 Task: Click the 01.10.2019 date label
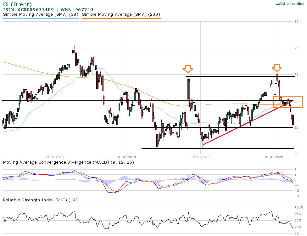coord(200,156)
